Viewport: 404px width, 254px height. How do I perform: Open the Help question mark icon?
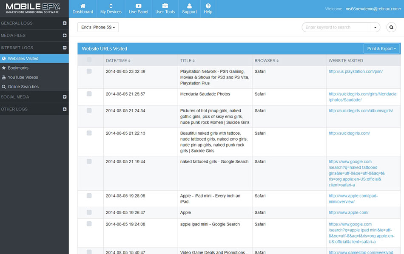coord(208,6)
